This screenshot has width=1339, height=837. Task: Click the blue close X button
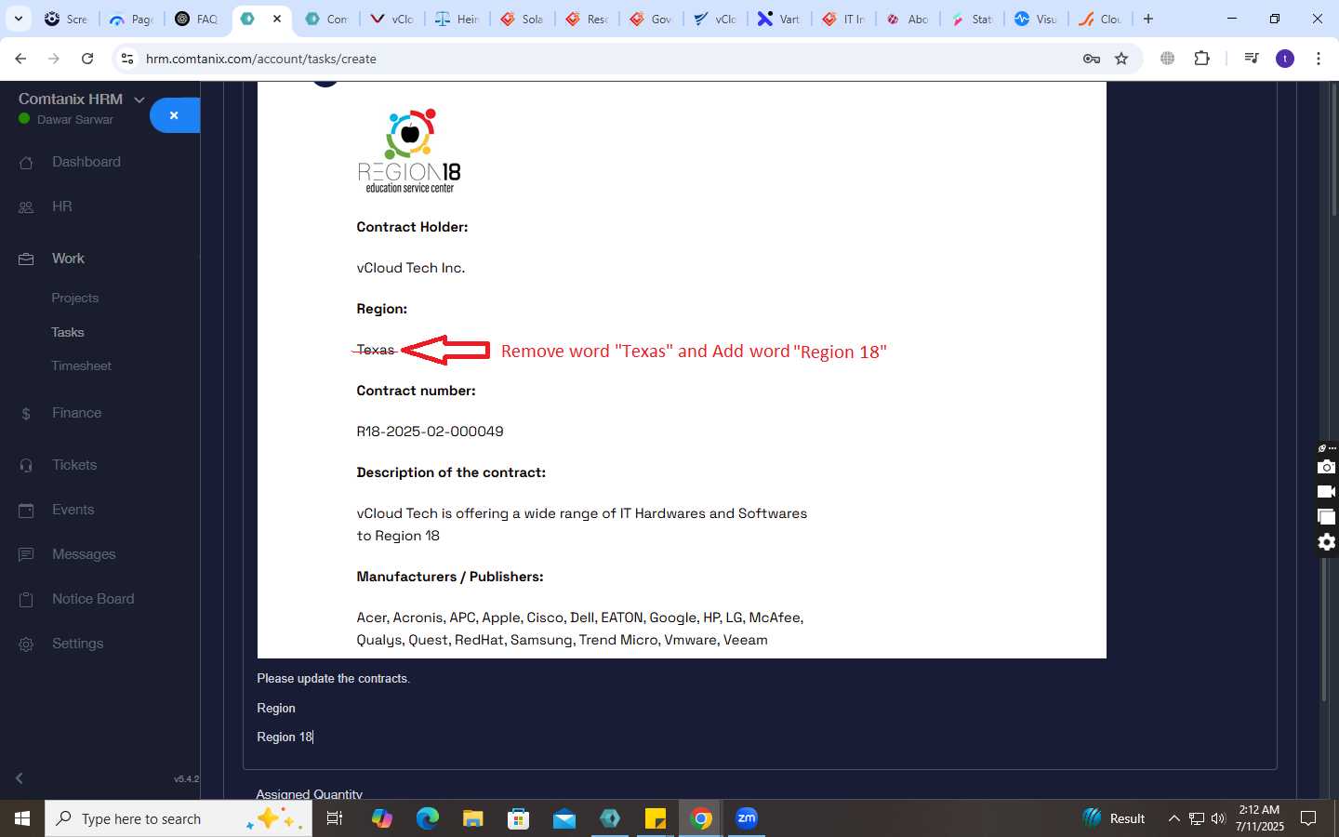pos(175,115)
